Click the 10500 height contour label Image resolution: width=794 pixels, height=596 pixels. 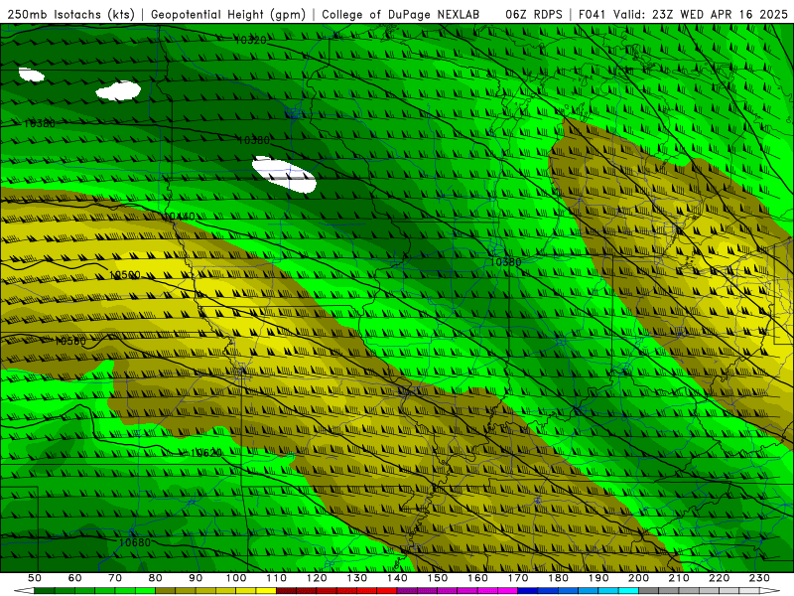125,275
